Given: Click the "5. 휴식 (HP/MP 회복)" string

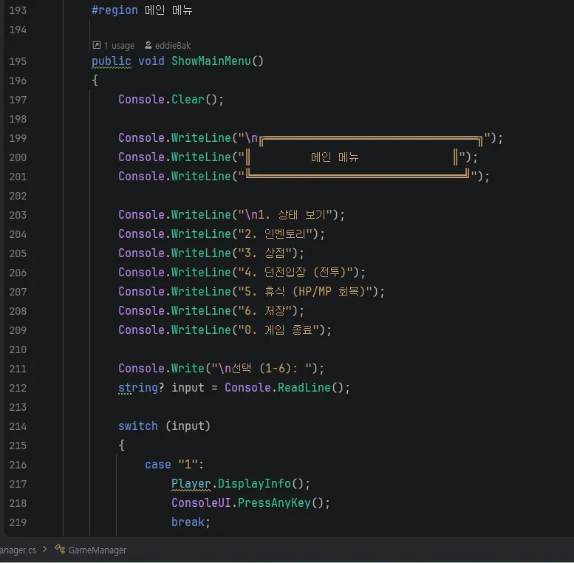Looking at the screenshot, I should point(305,291).
